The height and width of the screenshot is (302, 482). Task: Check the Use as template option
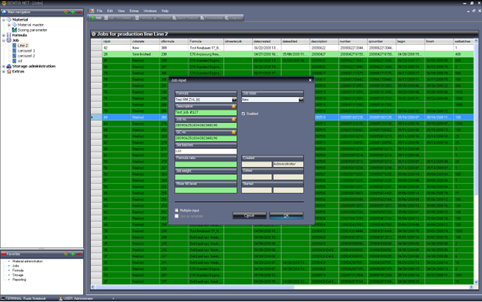click(177, 216)
